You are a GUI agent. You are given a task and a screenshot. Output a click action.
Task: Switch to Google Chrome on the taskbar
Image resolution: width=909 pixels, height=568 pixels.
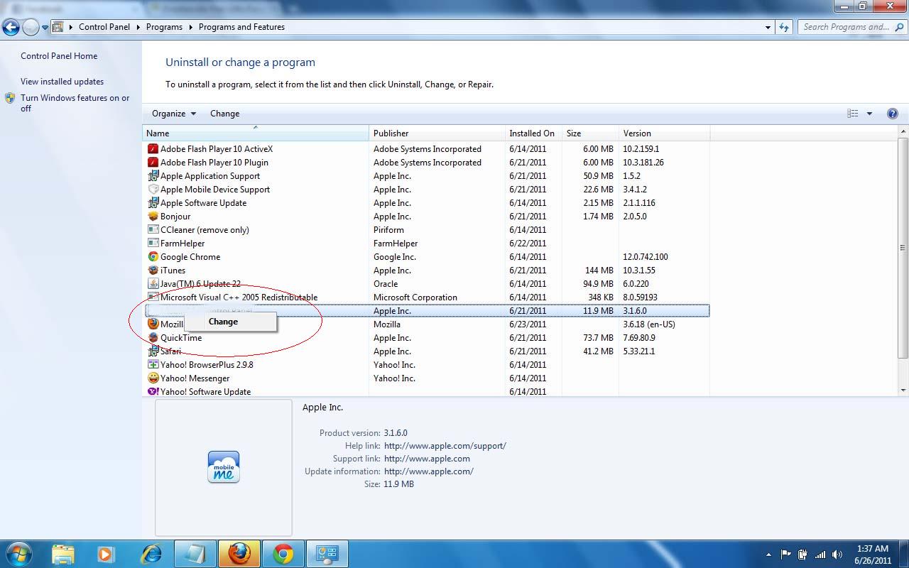pos(283,554)
